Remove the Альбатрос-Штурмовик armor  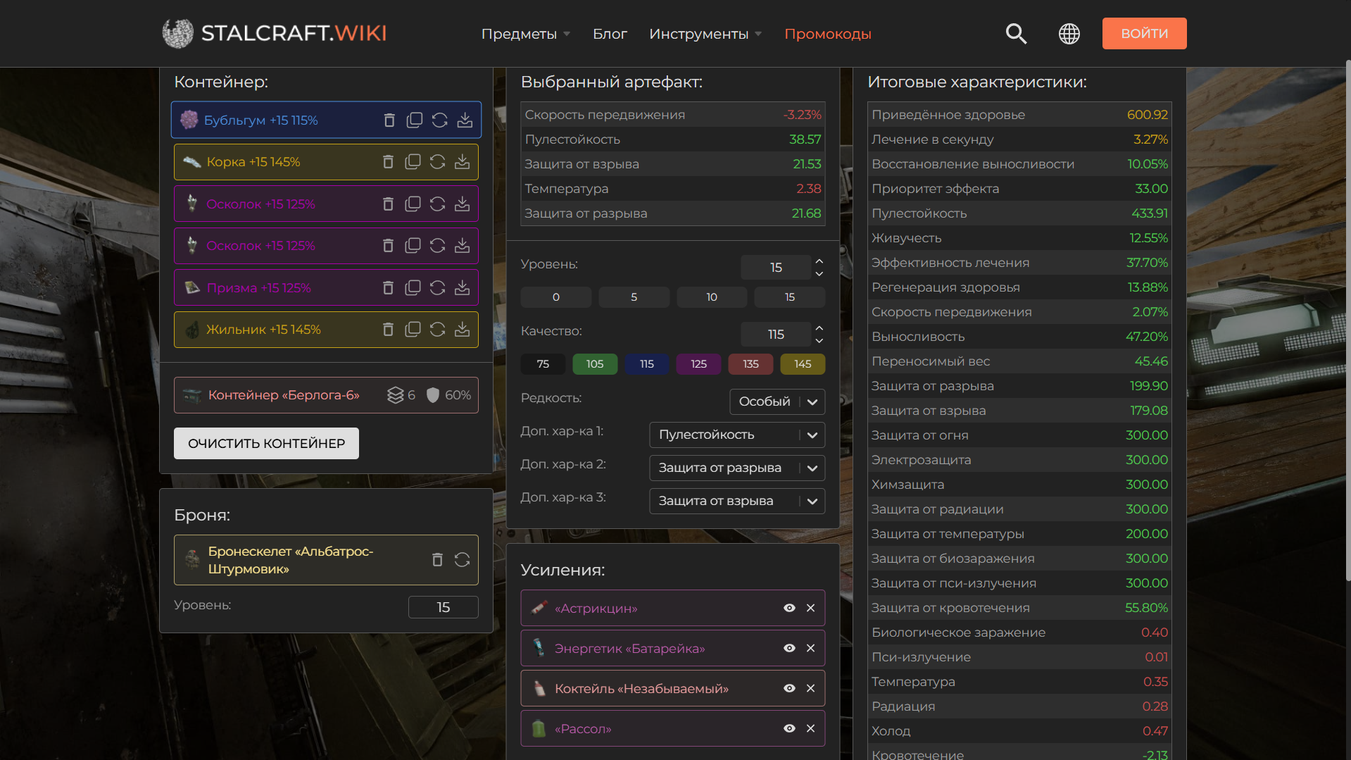pos(437,560)
